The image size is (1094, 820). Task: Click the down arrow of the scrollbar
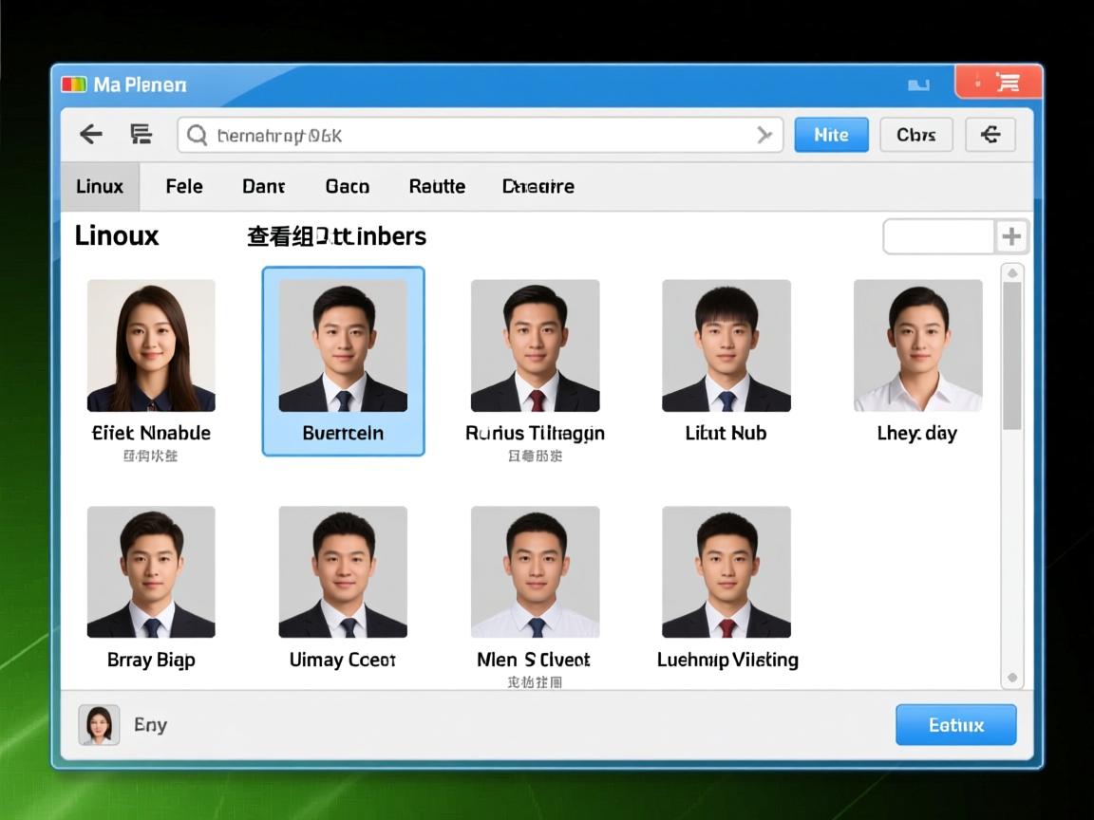coord(1012,678)
